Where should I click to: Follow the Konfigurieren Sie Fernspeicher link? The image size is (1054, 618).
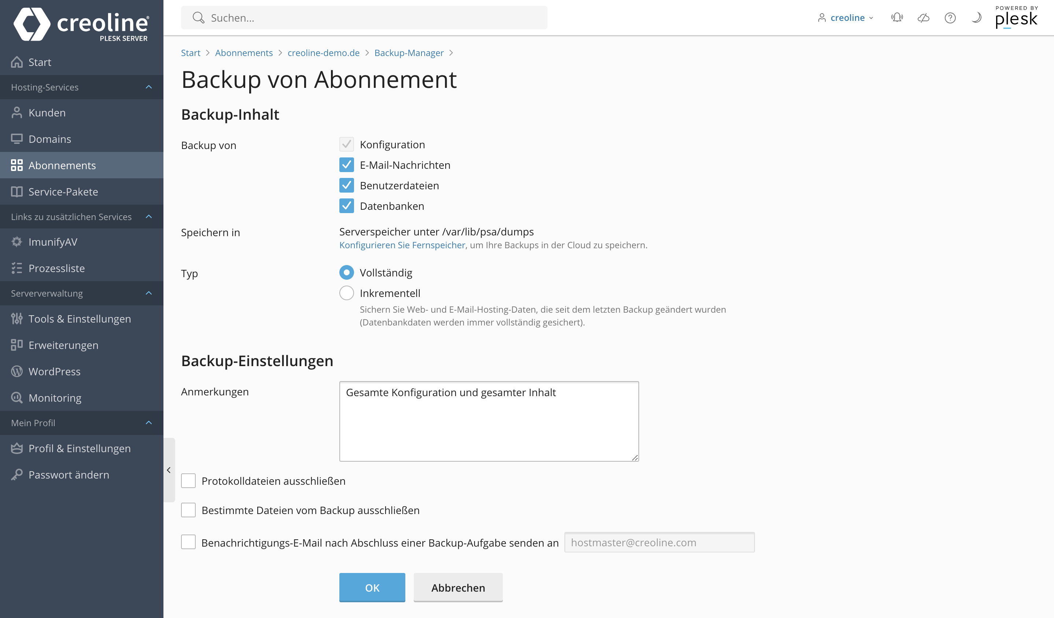click(x=402, y=245)
